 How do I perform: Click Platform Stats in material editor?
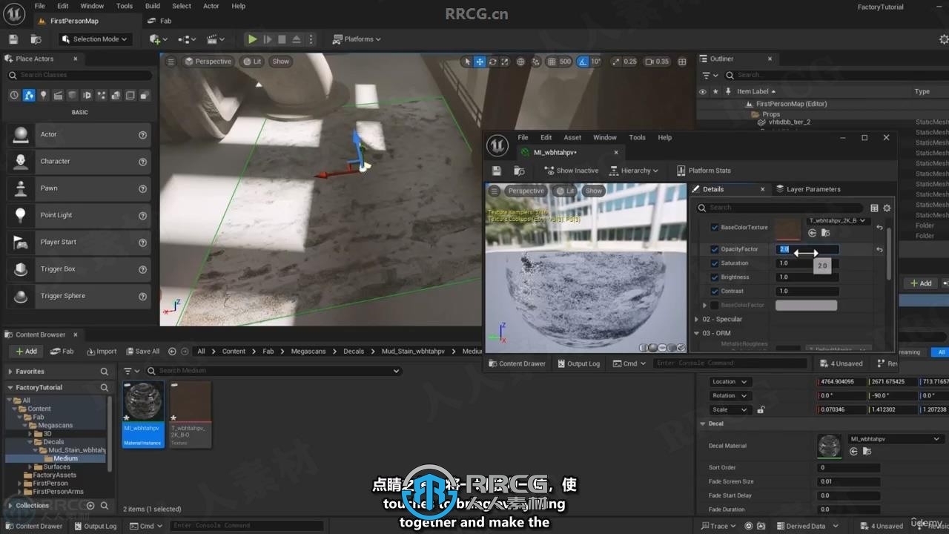[x=702, y=171]
